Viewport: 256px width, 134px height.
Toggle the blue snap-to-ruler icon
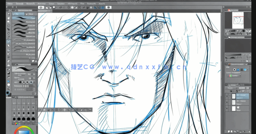pyautogui.click(x=95, y=7)
